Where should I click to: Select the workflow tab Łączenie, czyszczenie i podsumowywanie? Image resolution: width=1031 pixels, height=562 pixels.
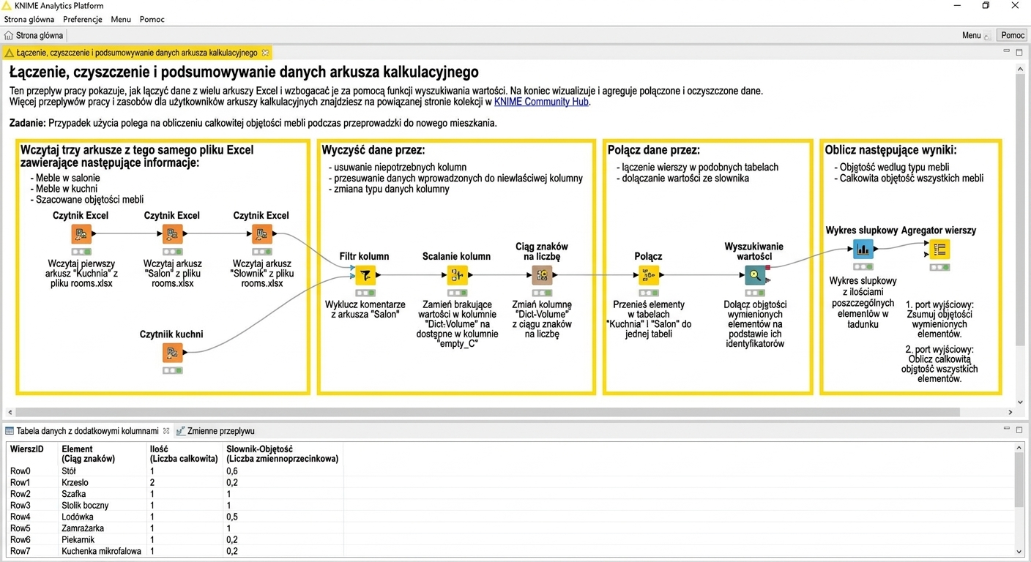coord(138,53)
